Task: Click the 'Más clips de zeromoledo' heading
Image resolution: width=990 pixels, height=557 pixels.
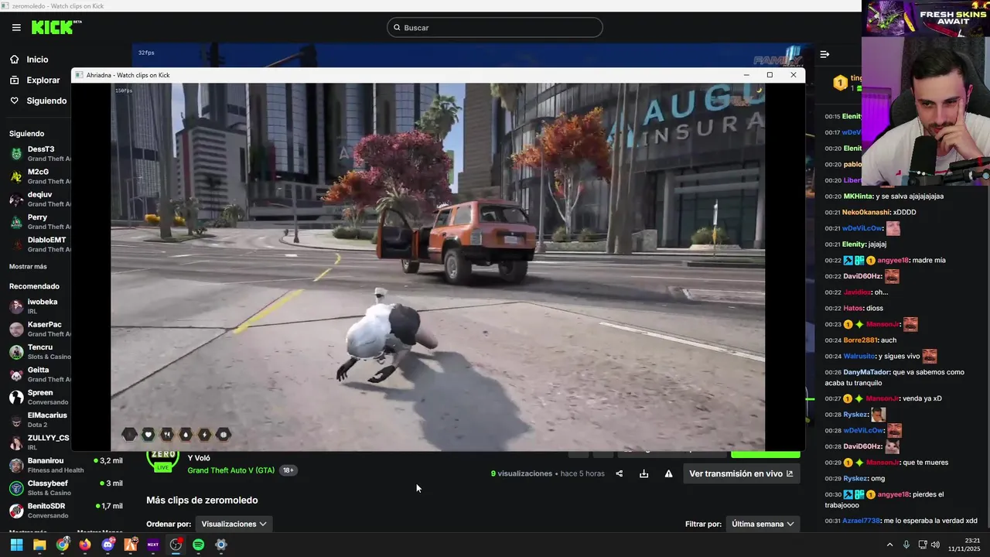Action: (x=202, y=501)
